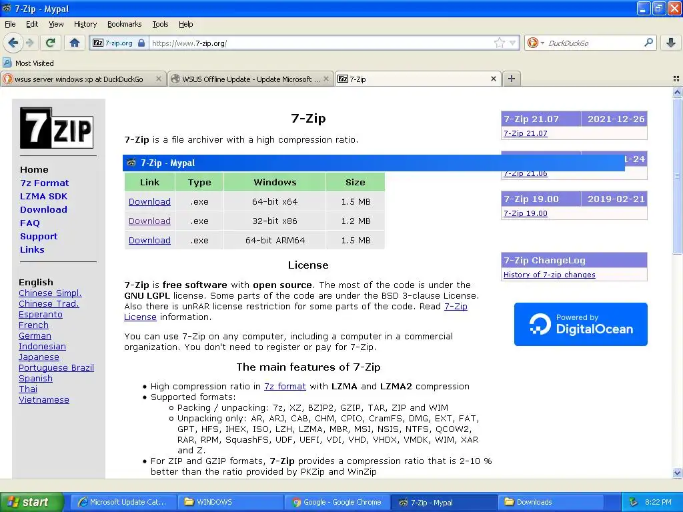Close the active 7-Zip tab

click(494, 79)
